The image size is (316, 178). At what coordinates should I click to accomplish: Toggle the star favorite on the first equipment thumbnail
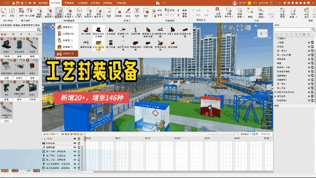[x=11, y=39]
